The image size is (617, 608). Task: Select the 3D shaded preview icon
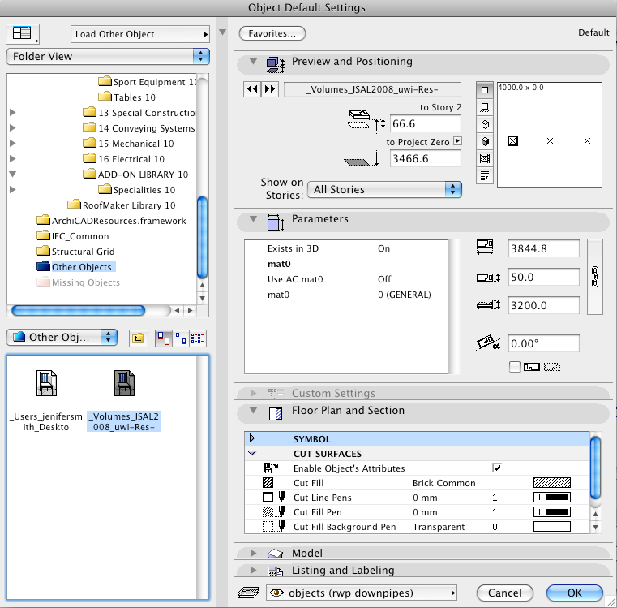click(x=485, y=141)
